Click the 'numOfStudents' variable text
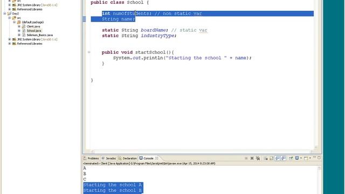Screen dimensions: 345x194 coord(131,13)
